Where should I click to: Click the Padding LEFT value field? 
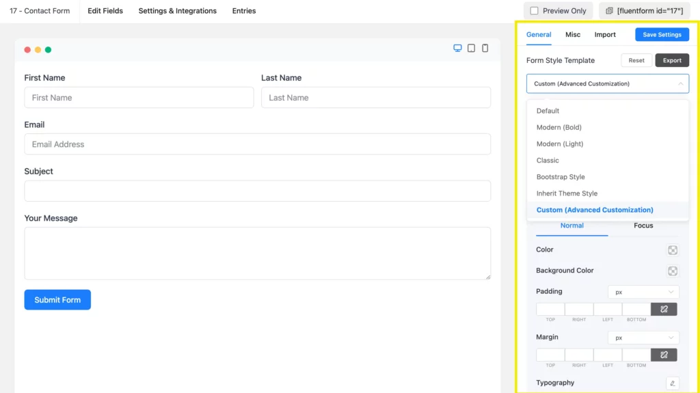[608, 309]
